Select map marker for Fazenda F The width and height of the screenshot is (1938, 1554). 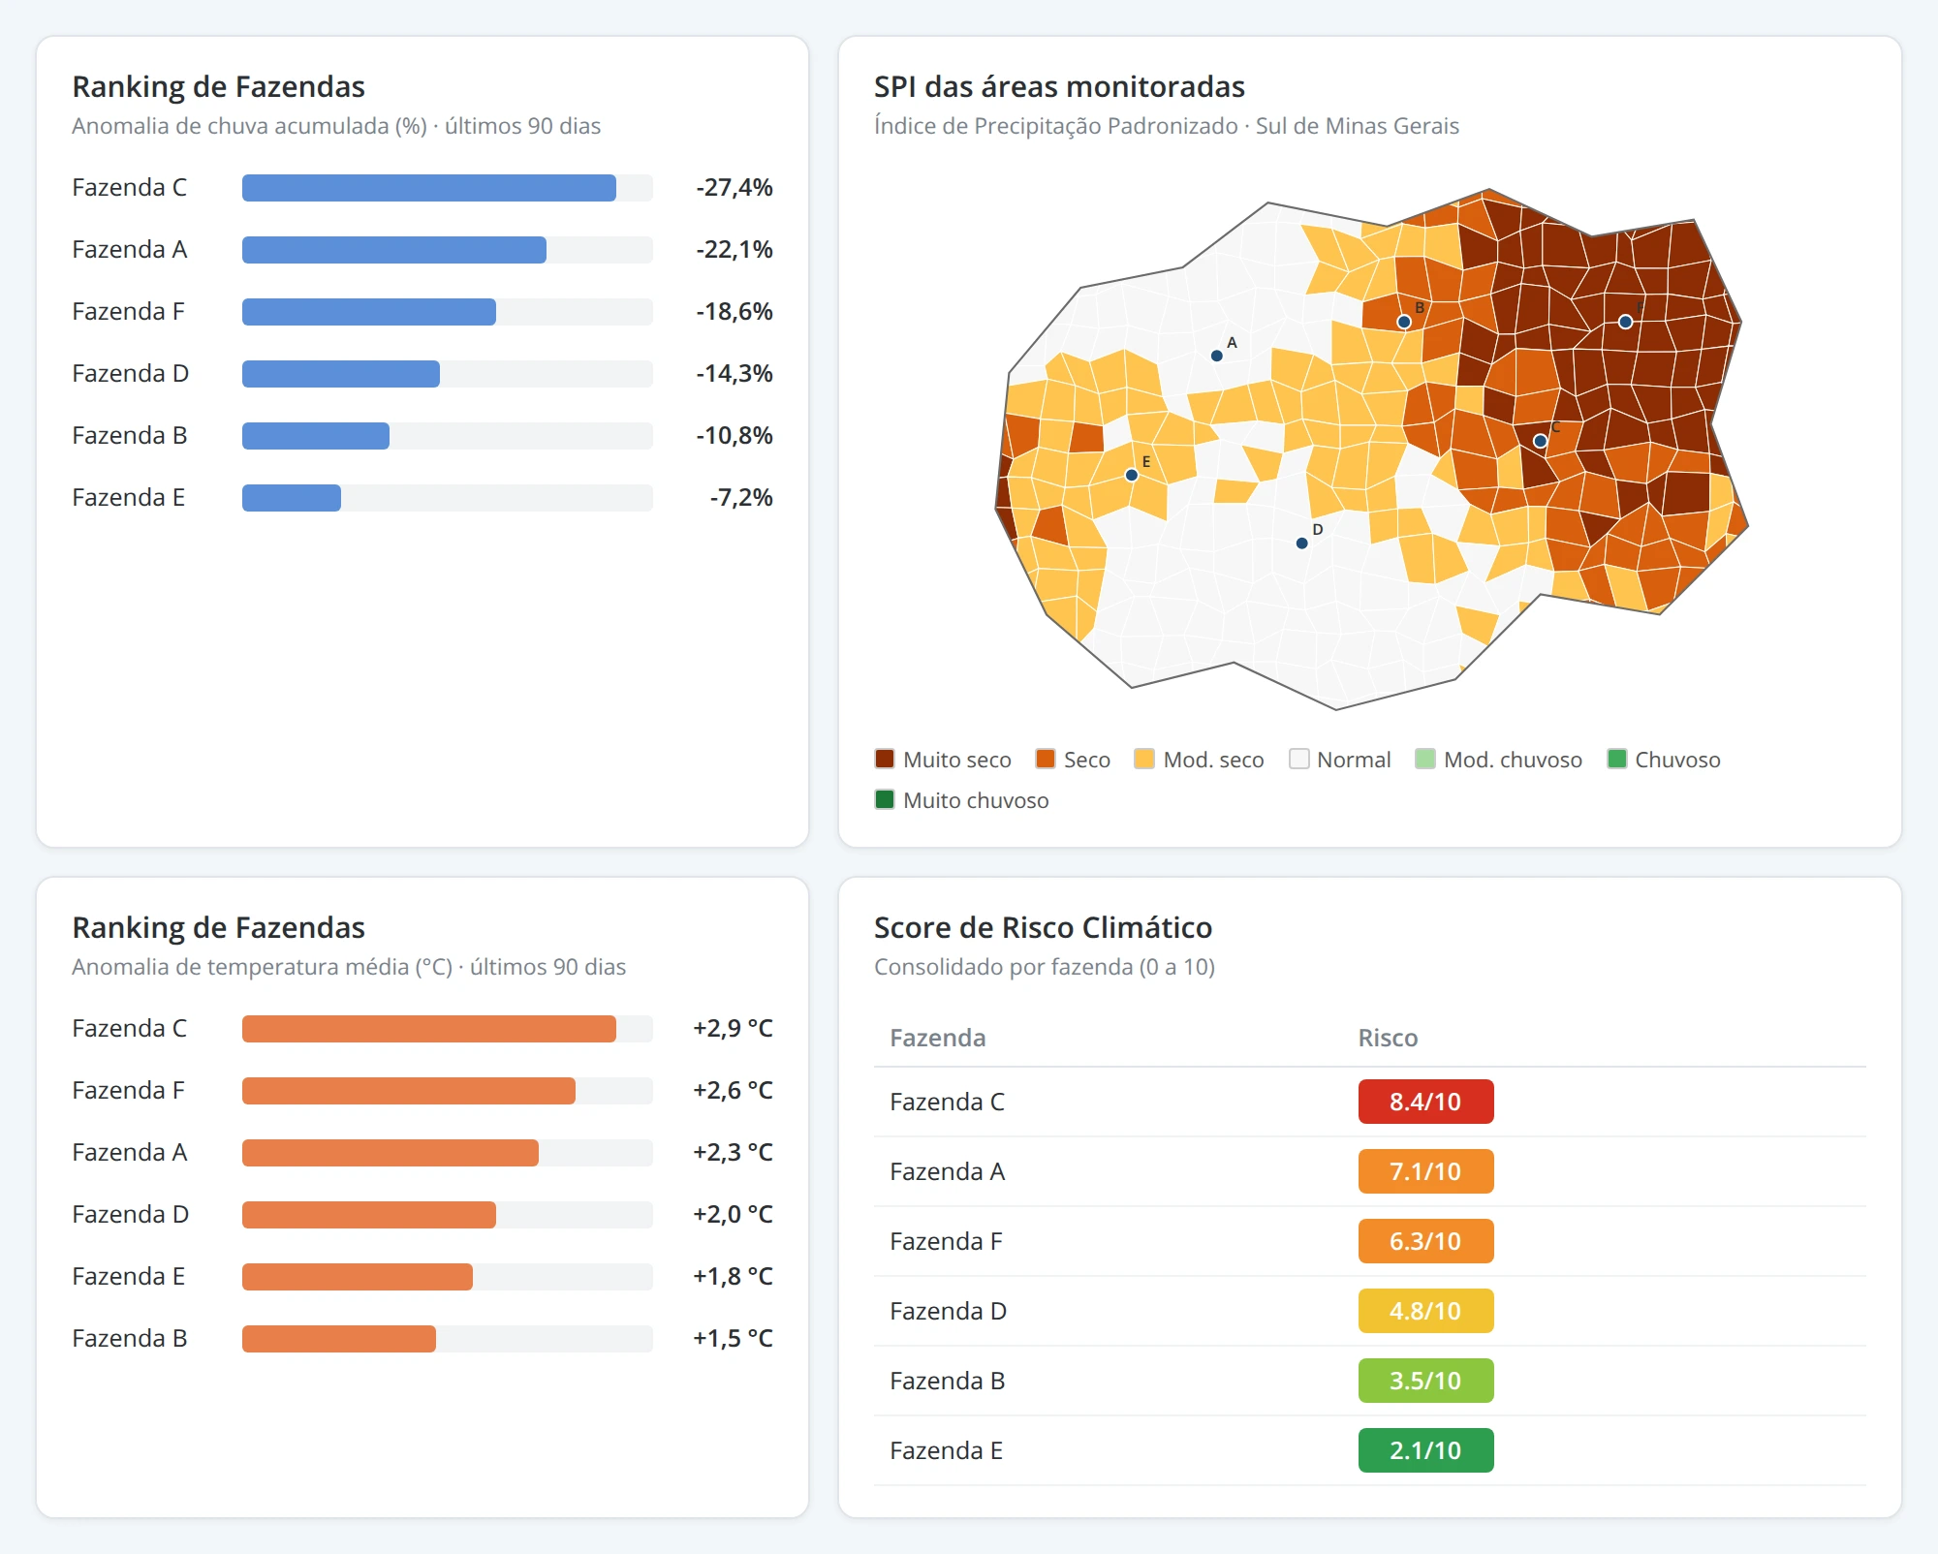coord(1625,322)
